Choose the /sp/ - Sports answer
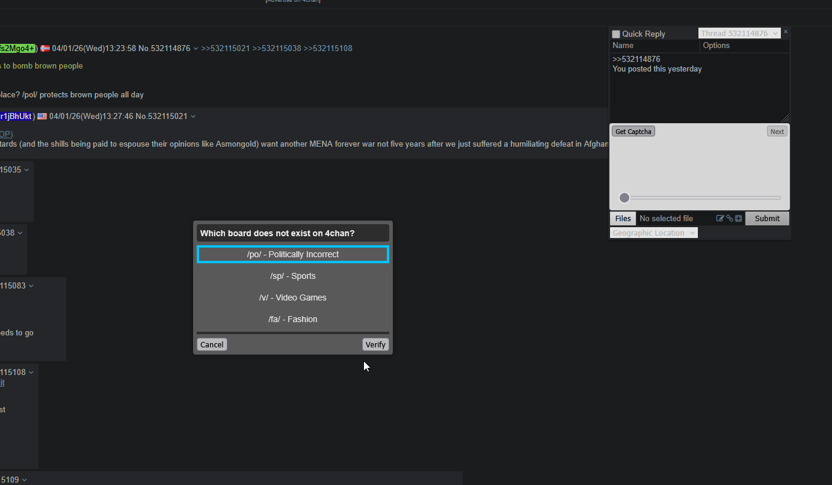The image size is (832, 485). [293, 276]
